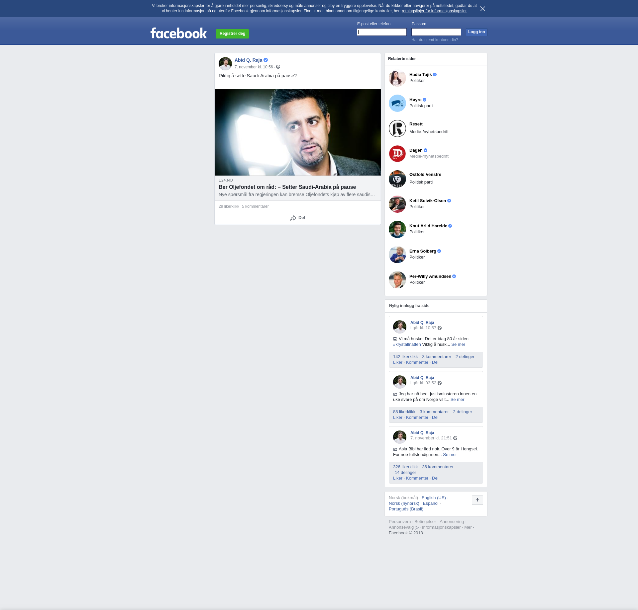Open the #krystallnatten hashtag
The height and width of the screenshot is (610, 638).
pos(407,344)
